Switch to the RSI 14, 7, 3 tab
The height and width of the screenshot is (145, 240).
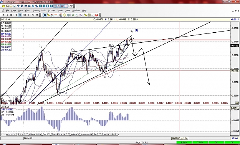tap(23, 134)
